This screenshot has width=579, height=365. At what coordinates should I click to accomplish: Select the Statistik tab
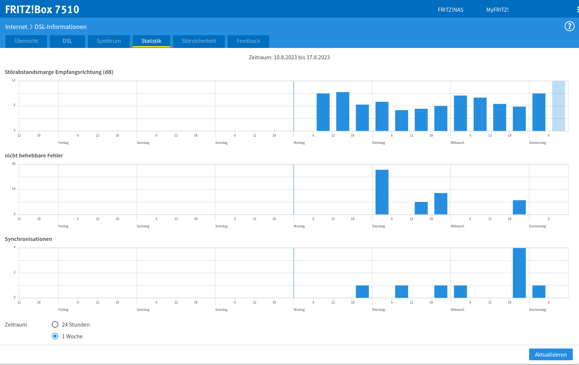point(151,41)
